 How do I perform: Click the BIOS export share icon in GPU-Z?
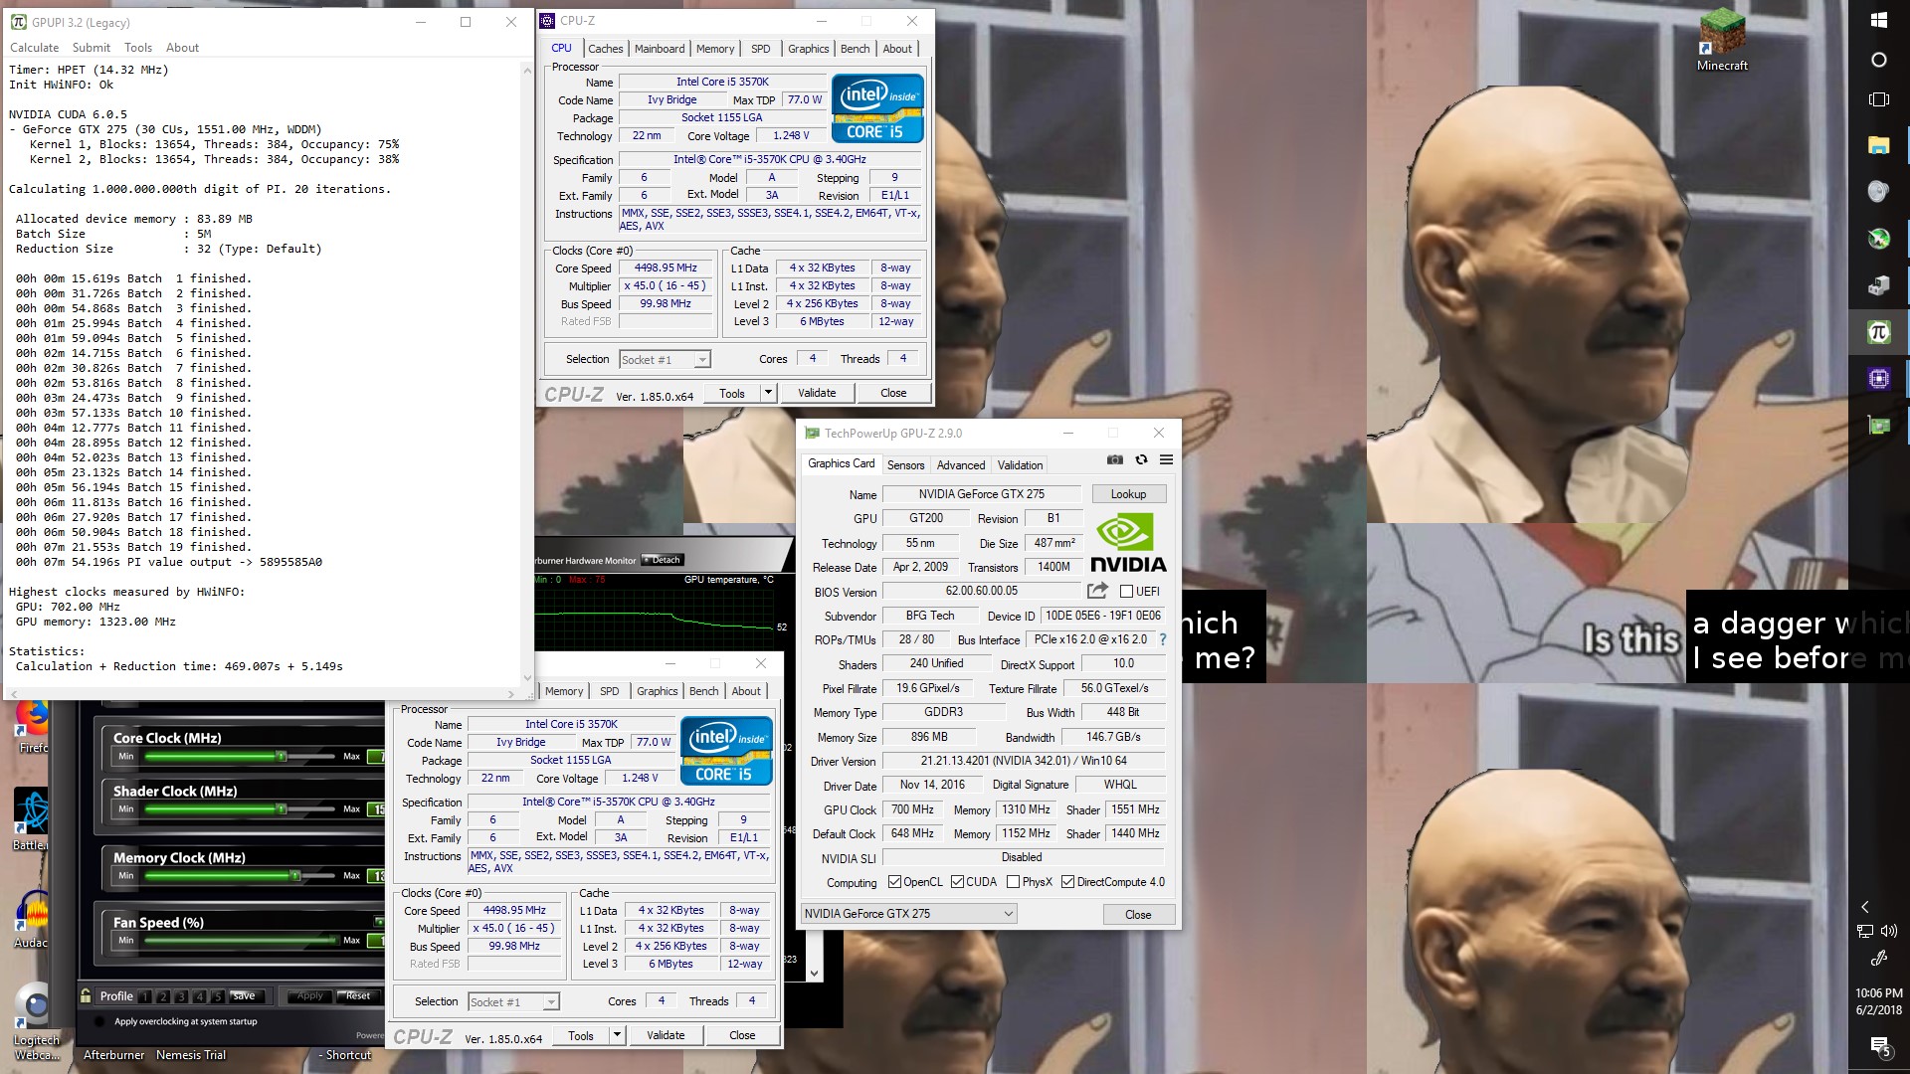pos(1097,591)
